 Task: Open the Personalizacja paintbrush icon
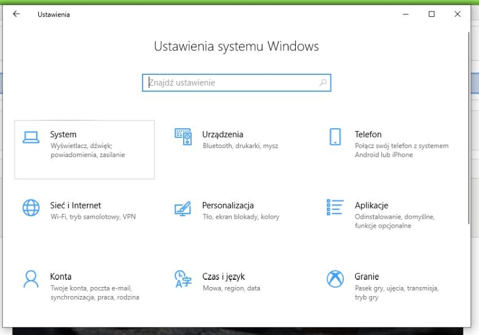[x=183, y=209]
